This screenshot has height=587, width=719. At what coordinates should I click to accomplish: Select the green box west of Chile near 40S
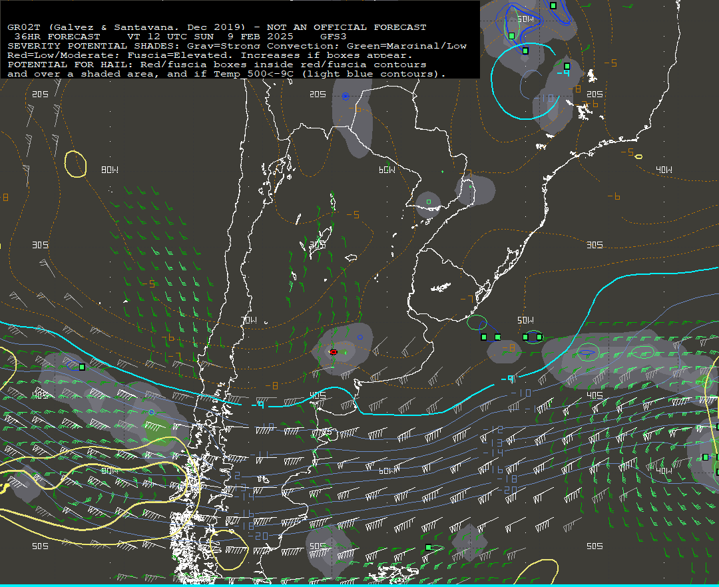coord(82,367)
